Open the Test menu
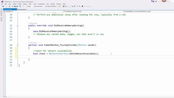This screenshot has width=174, height=98. point(48,4)
